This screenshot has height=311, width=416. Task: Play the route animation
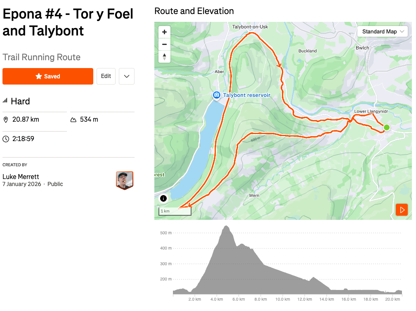(401, 210)
